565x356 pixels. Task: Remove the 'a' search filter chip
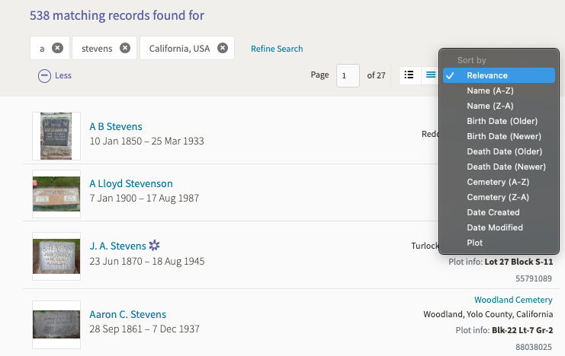pos(57,48)
